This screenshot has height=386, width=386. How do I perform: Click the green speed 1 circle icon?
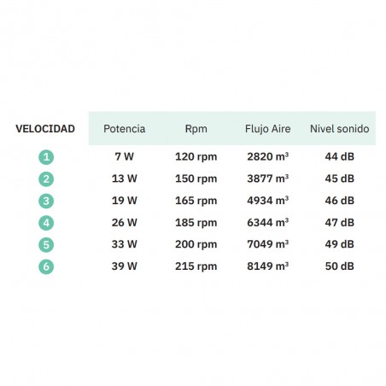click(46, 157)
